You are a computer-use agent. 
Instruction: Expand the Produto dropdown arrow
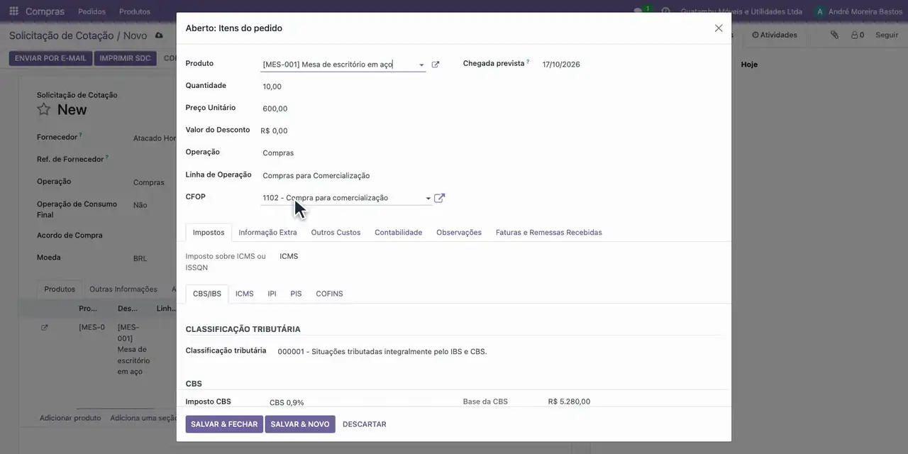tap(421, 65)
